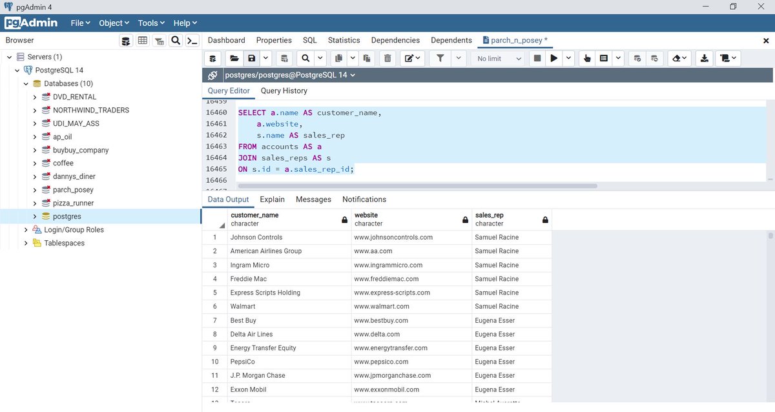Image resolution: width=775 pixels, height=412 pixels.
Task: Expand the Tablespaces node
Action: (x=26, y=243)
